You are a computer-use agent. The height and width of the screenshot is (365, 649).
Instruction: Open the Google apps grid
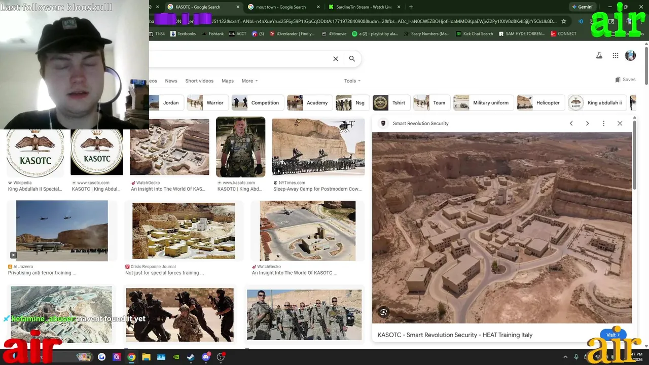pos(615,56)
